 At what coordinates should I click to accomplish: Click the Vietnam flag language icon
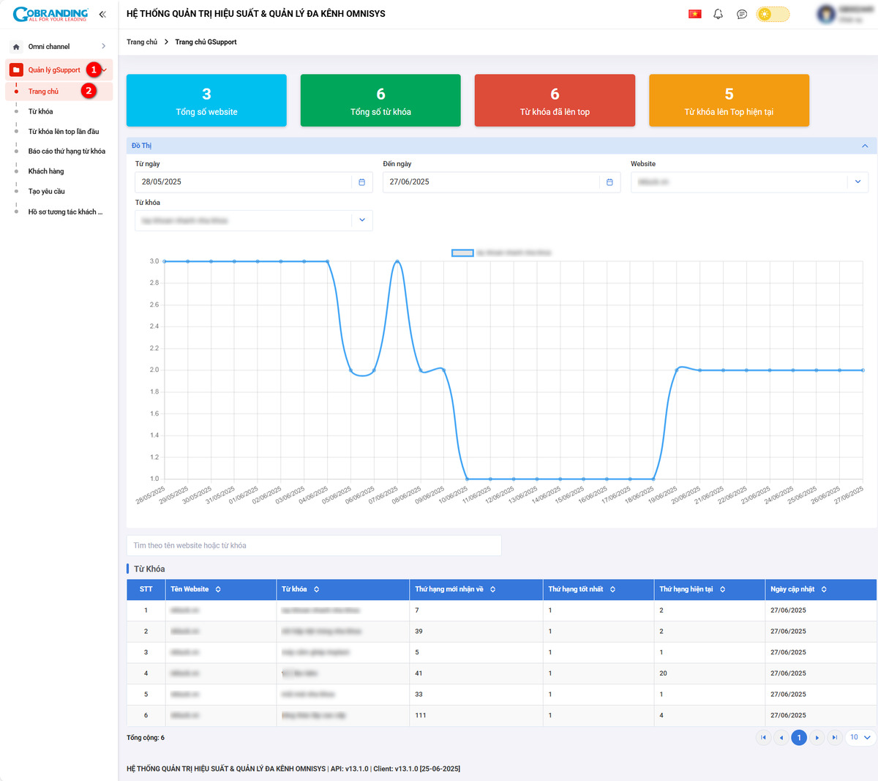(695, 14)
